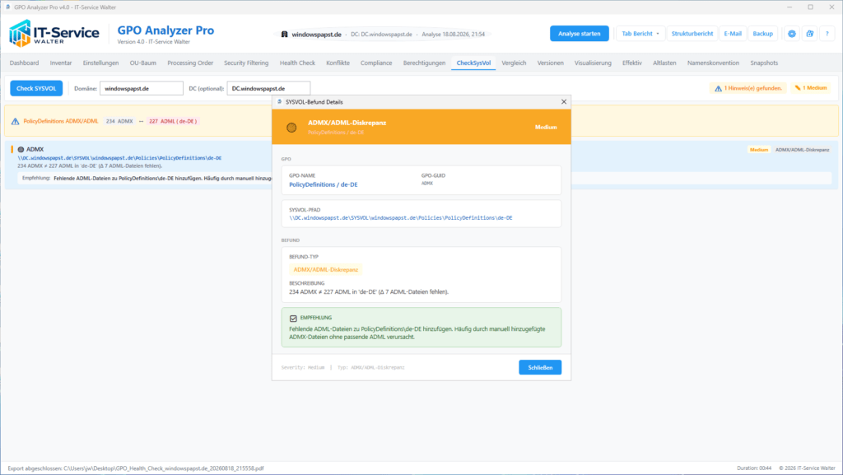843x475 pixels.
Task: Start analysis with Analyse starten
Action: pos(579,33)
